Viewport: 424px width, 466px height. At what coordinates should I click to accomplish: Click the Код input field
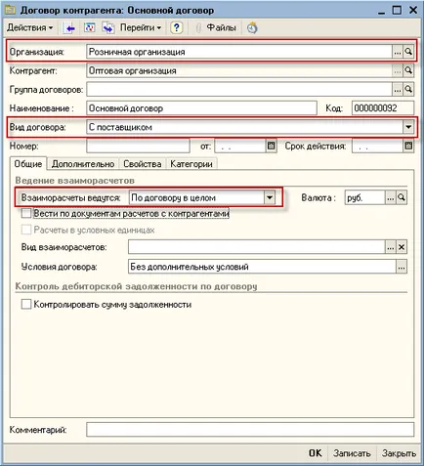383,108
